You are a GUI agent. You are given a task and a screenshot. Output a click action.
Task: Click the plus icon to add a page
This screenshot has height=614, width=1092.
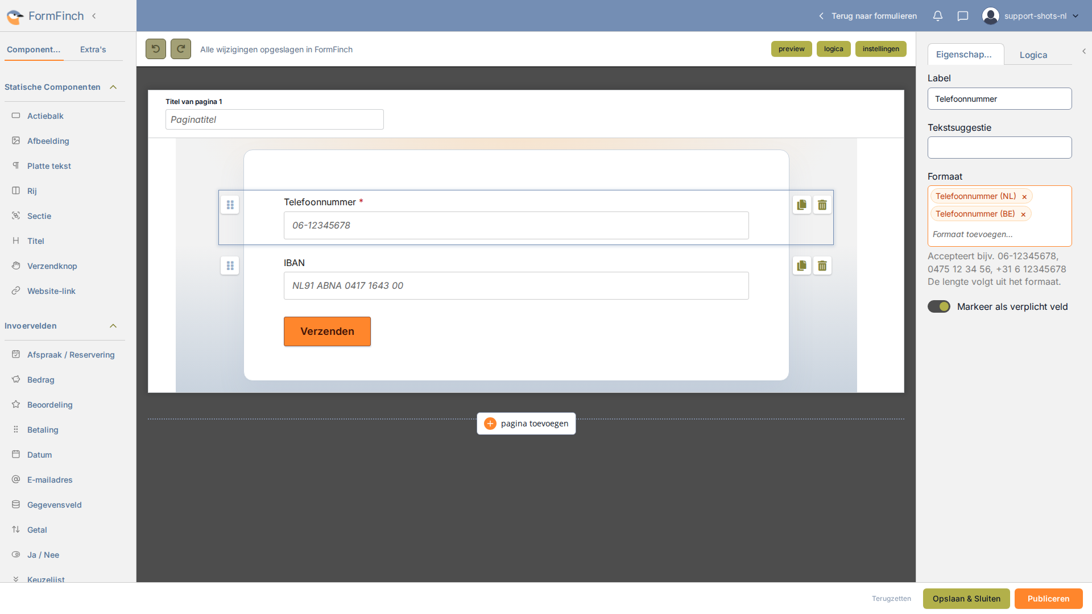point(490,424)
